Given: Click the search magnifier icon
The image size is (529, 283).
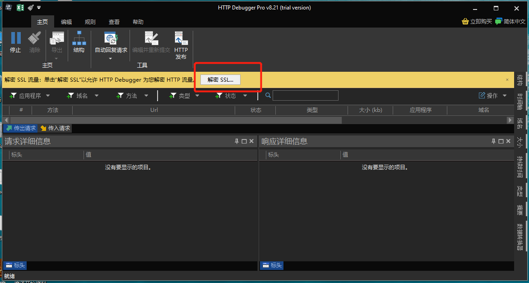Looking at the screenshot, I should [x=268, y=95].
